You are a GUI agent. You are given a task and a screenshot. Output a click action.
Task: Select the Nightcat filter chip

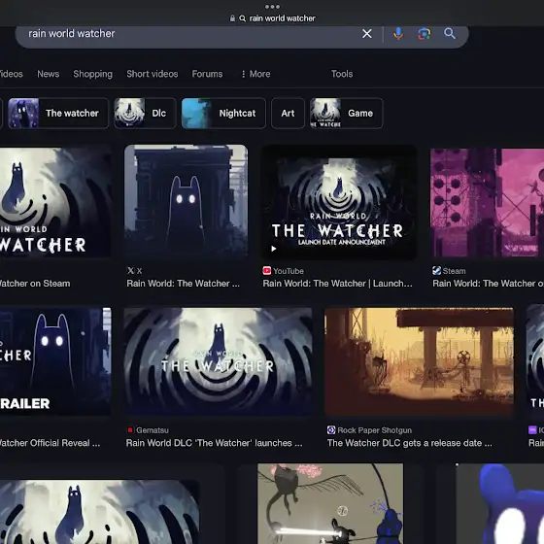coord(223,113)
